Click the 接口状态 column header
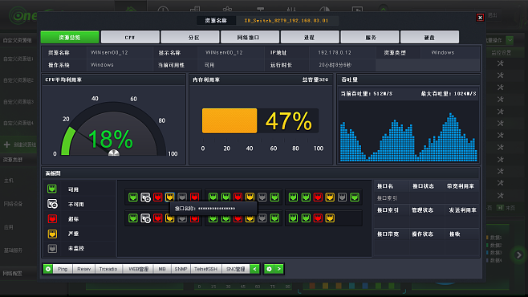Viewport: 528px width, 297px height. click(423, 186)
